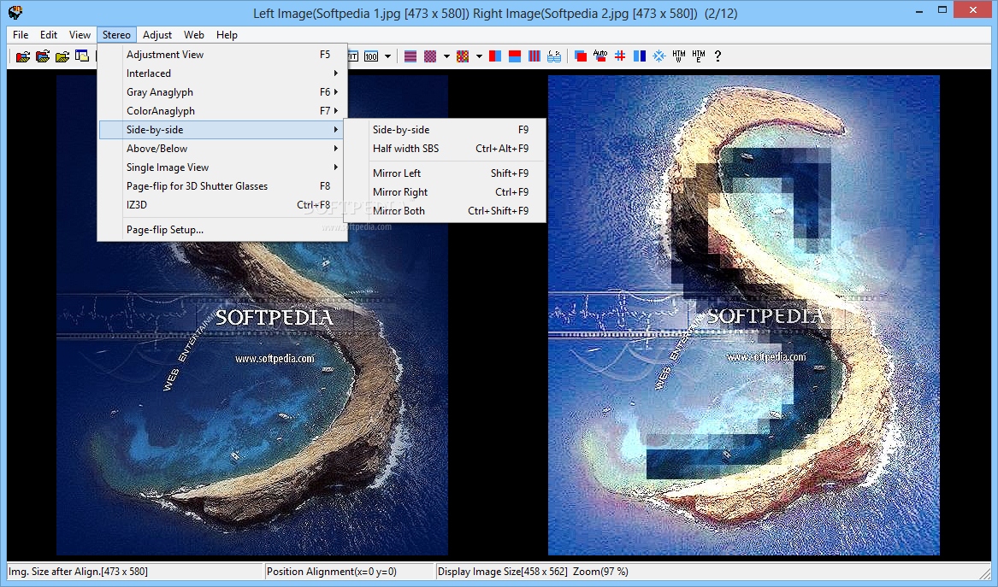Open the View menu

click(80, 35)
